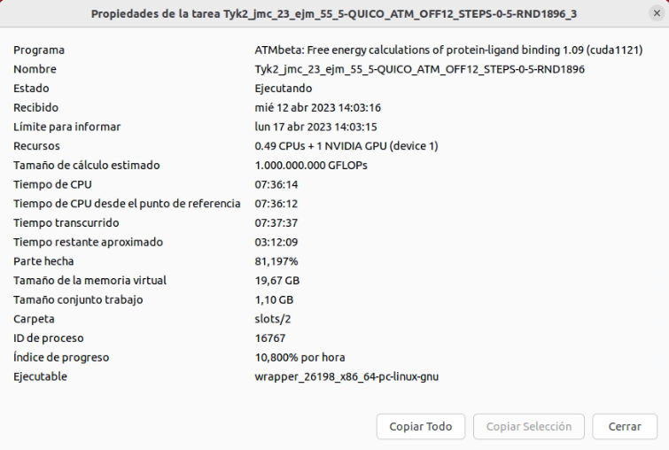Select the Tiempo restante aproximado value
Image resolution: width=669 pixels, height=450 pixels.
[276, 242]
